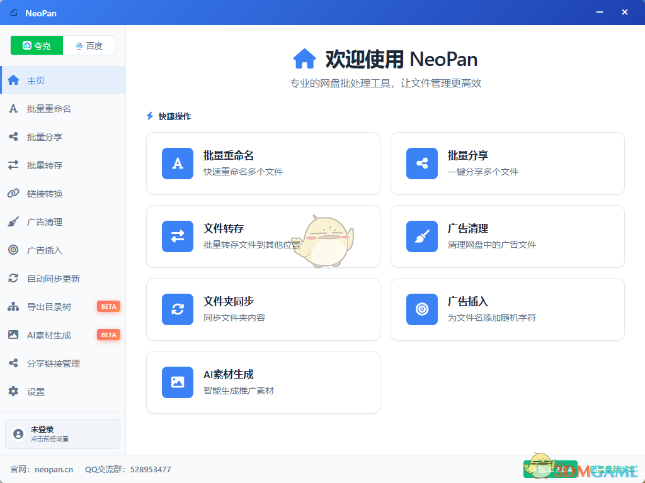Click the QQ group number 528953477

pos(150,469)
